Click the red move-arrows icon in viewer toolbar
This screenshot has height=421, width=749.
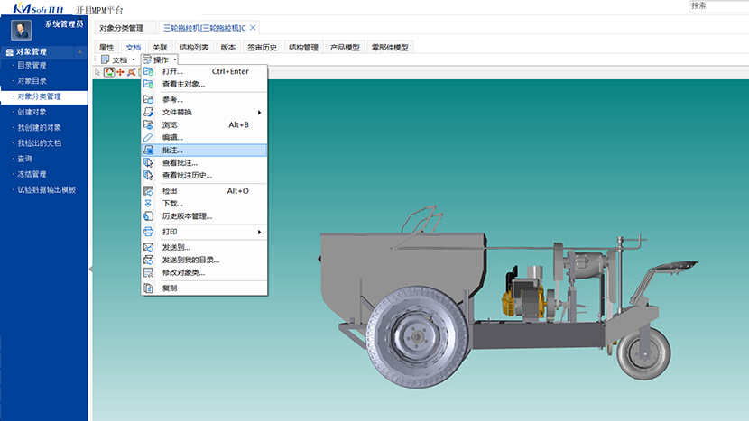pos(120,71)
